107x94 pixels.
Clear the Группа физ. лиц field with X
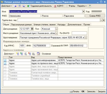pos(104,20)
